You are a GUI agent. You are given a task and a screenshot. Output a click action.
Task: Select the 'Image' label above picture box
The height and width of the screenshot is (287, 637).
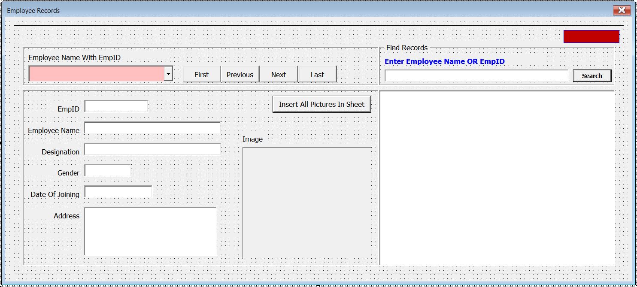point(252,139)
